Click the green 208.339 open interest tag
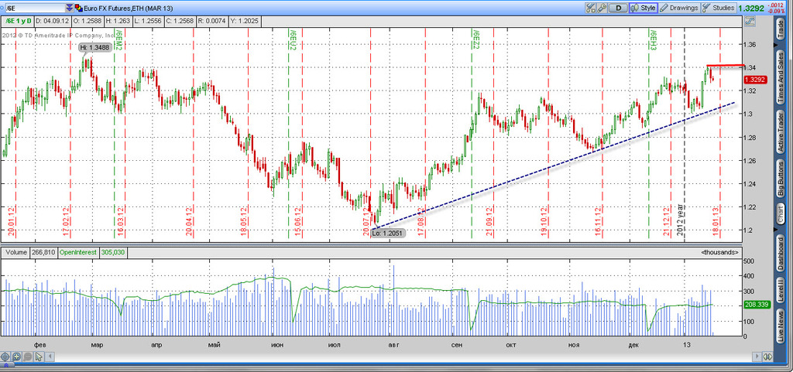 click(x=756, y=305)
